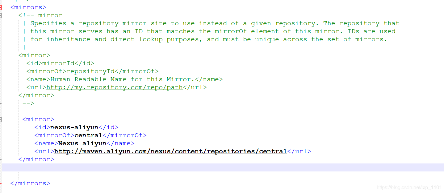This screenshot has width=444, height=193.
Task: Click the bold 'nexus-aliyun' id value
Action: pyautogui.click(x=74, y=127)
